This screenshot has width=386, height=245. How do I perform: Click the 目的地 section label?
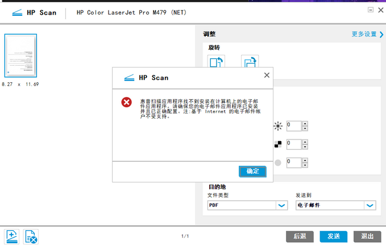(x=217, y=187)
